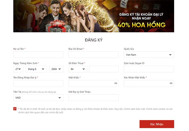This screenshot has width=189, height=131.
Task: Open the phone country code 84 dropdown
Action: [78, 69]
